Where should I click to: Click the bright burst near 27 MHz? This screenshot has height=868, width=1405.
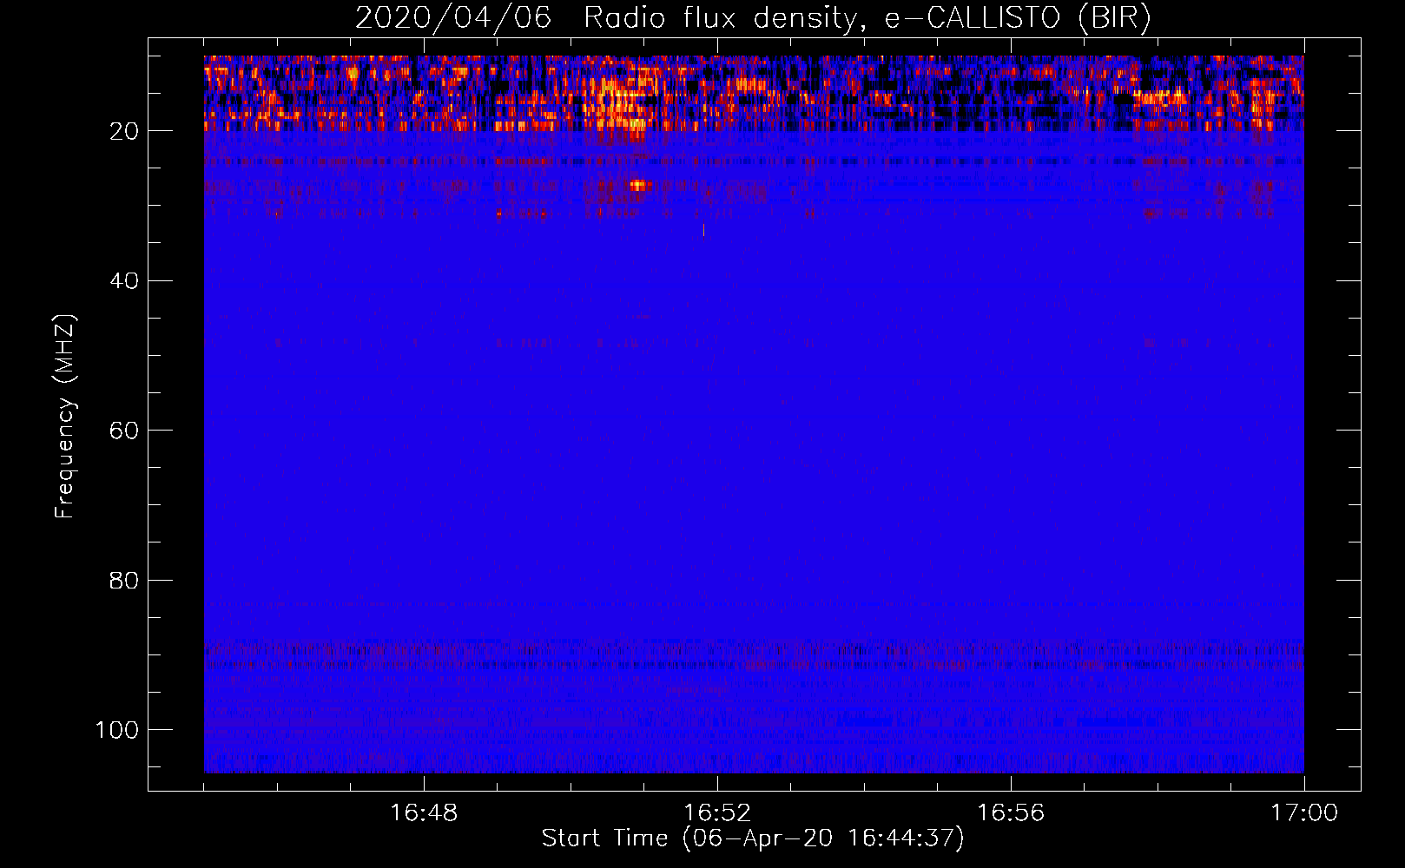[639, 185]
